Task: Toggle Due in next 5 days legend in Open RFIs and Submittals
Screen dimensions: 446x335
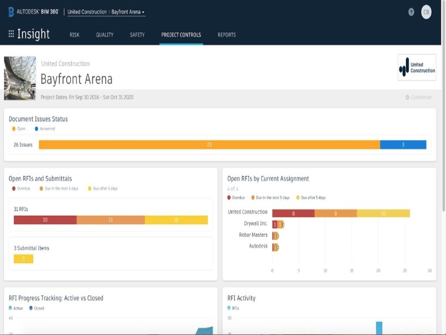Action: point(59,188)
